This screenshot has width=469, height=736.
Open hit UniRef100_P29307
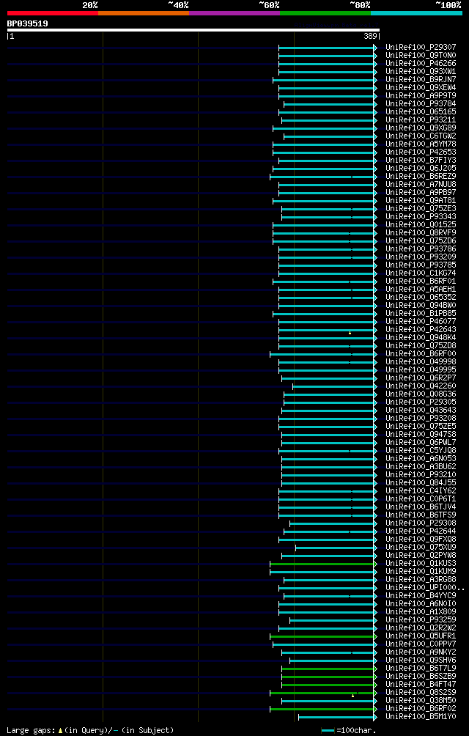point(421,48)
